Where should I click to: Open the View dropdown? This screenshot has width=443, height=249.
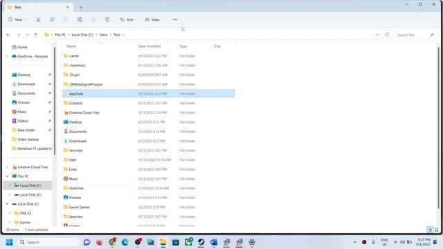pos(154,19)
